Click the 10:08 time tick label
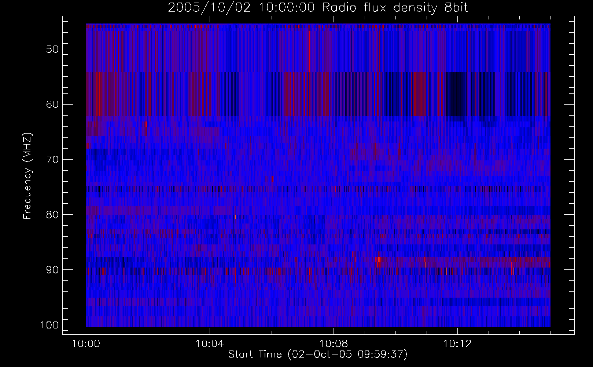Viewport: 593px width, 367px height. click(334, 344)
